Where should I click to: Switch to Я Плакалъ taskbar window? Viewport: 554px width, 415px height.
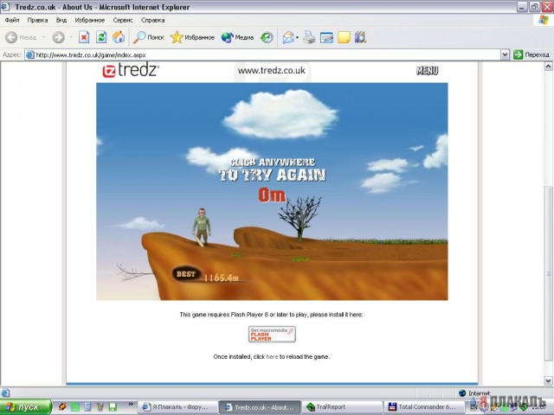(177, 407)
